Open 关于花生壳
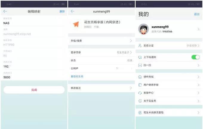The image size is (203, 129). pyautogui.click(x=169, y=101)
